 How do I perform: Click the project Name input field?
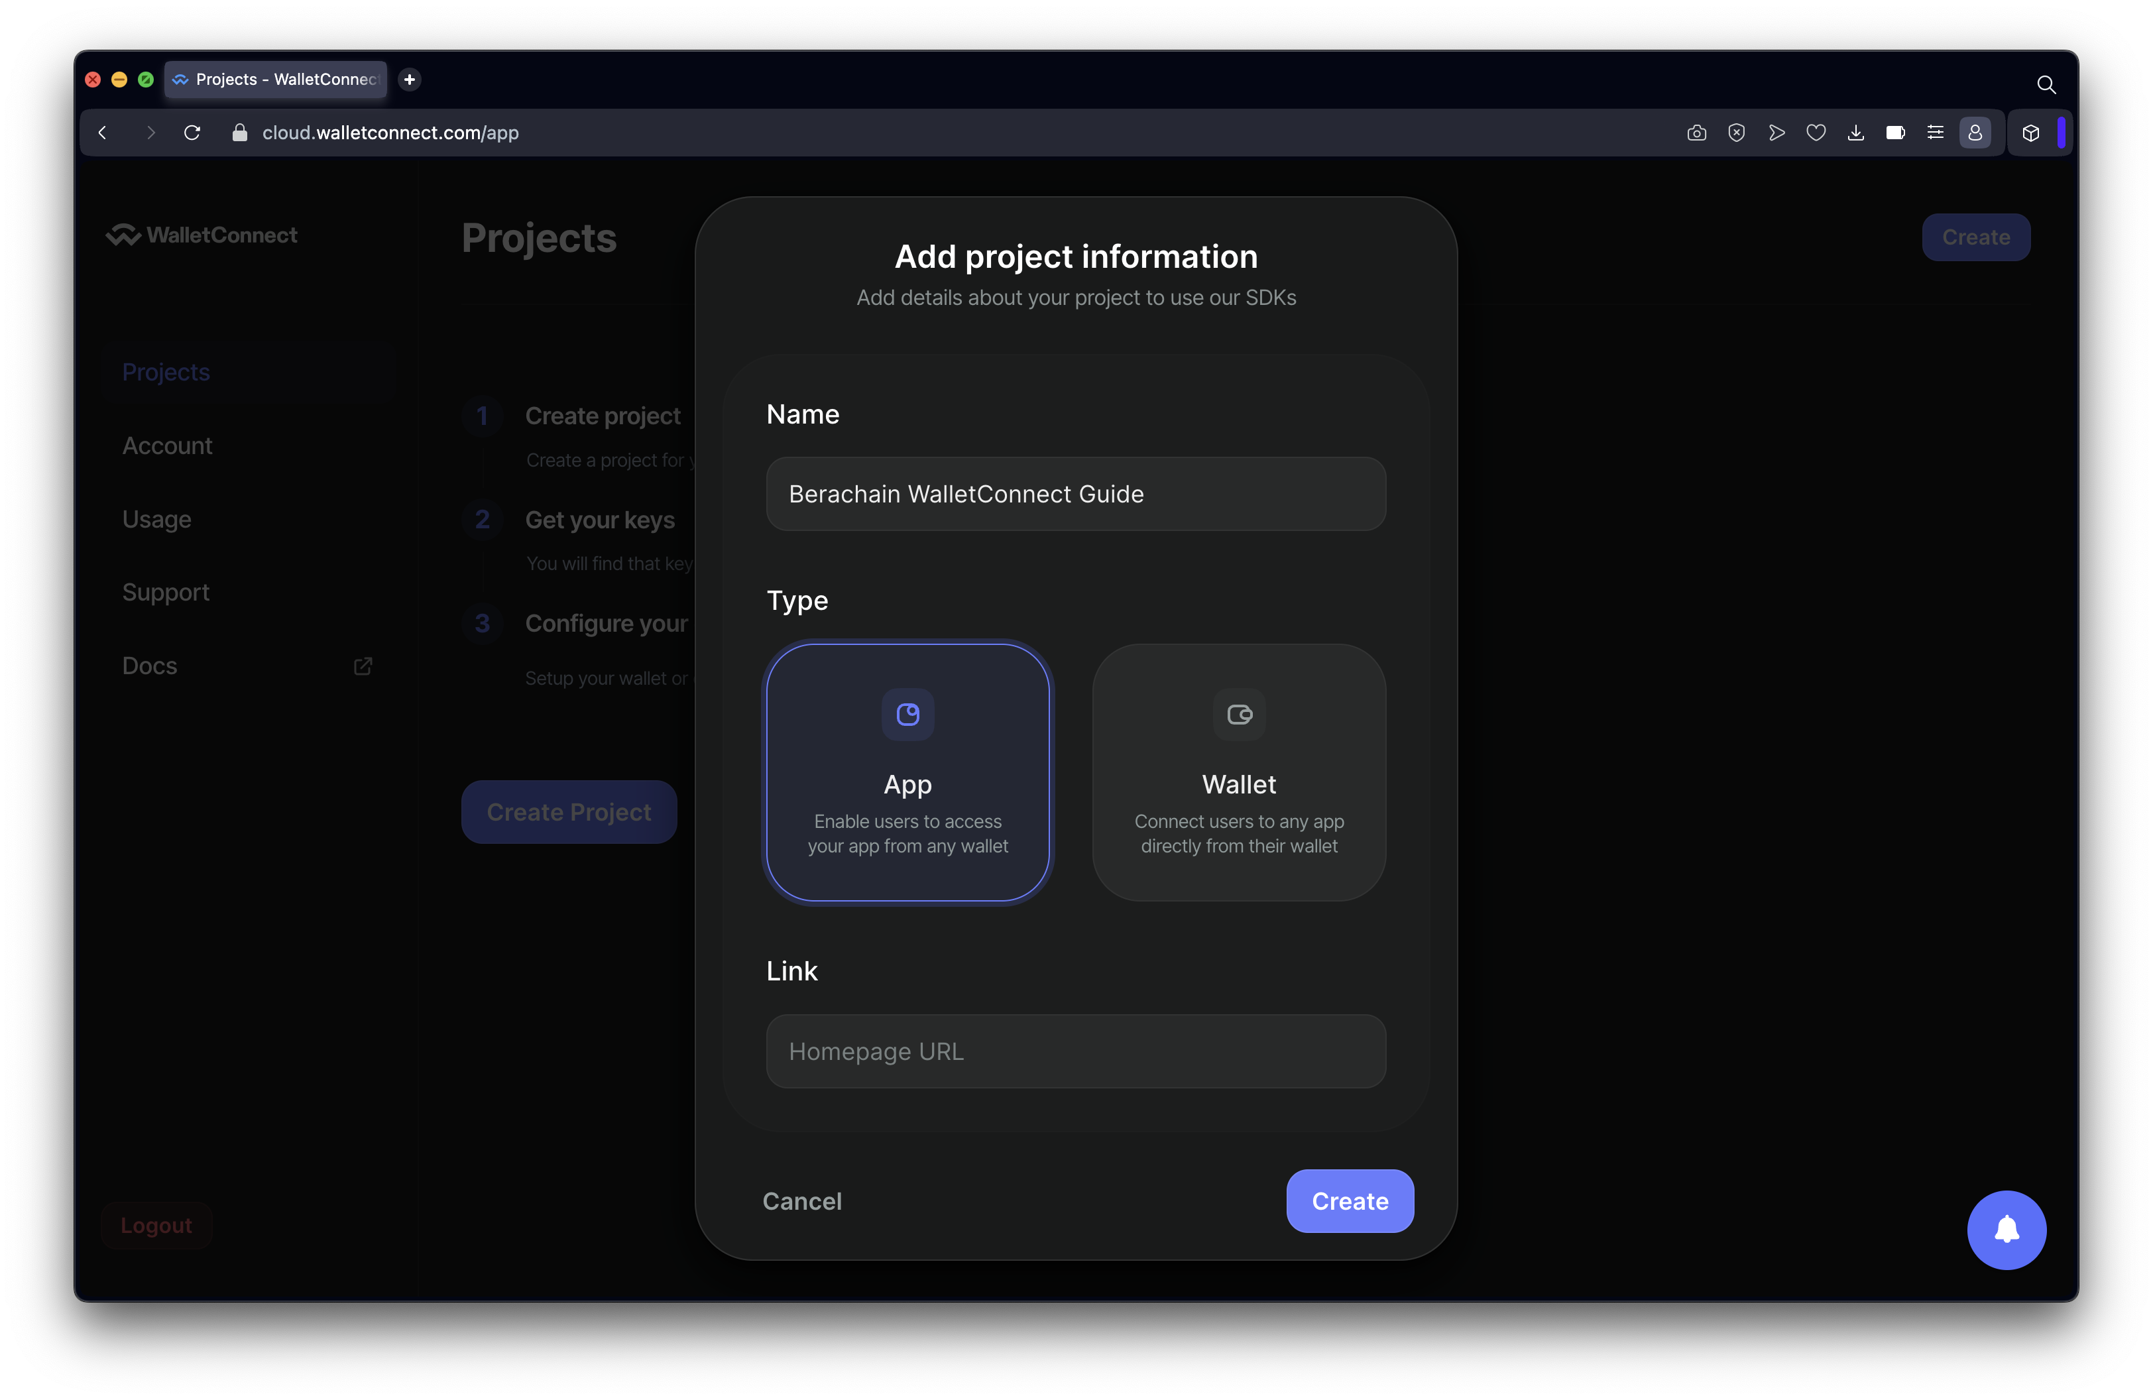click(1076, 494)
